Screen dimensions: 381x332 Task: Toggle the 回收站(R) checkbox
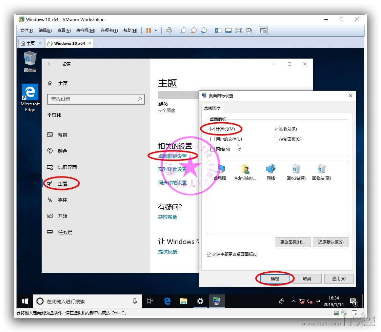point(276,129)
